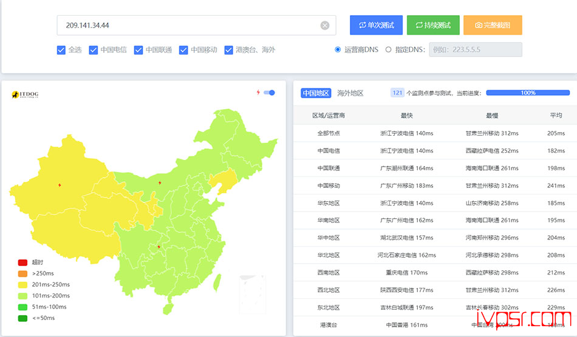The width and height of the screenshot is (577, 337).
Task: Select the 华北地区 row label
Action: tap(329, 255)
